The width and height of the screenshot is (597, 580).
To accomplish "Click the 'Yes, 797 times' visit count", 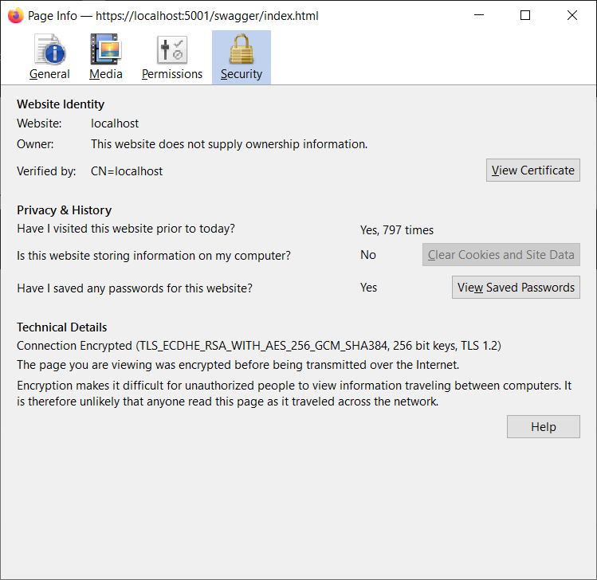I will [397, 230].
